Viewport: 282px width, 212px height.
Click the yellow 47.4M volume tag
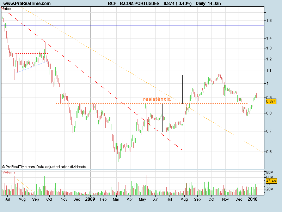click(x=271, y=181)
